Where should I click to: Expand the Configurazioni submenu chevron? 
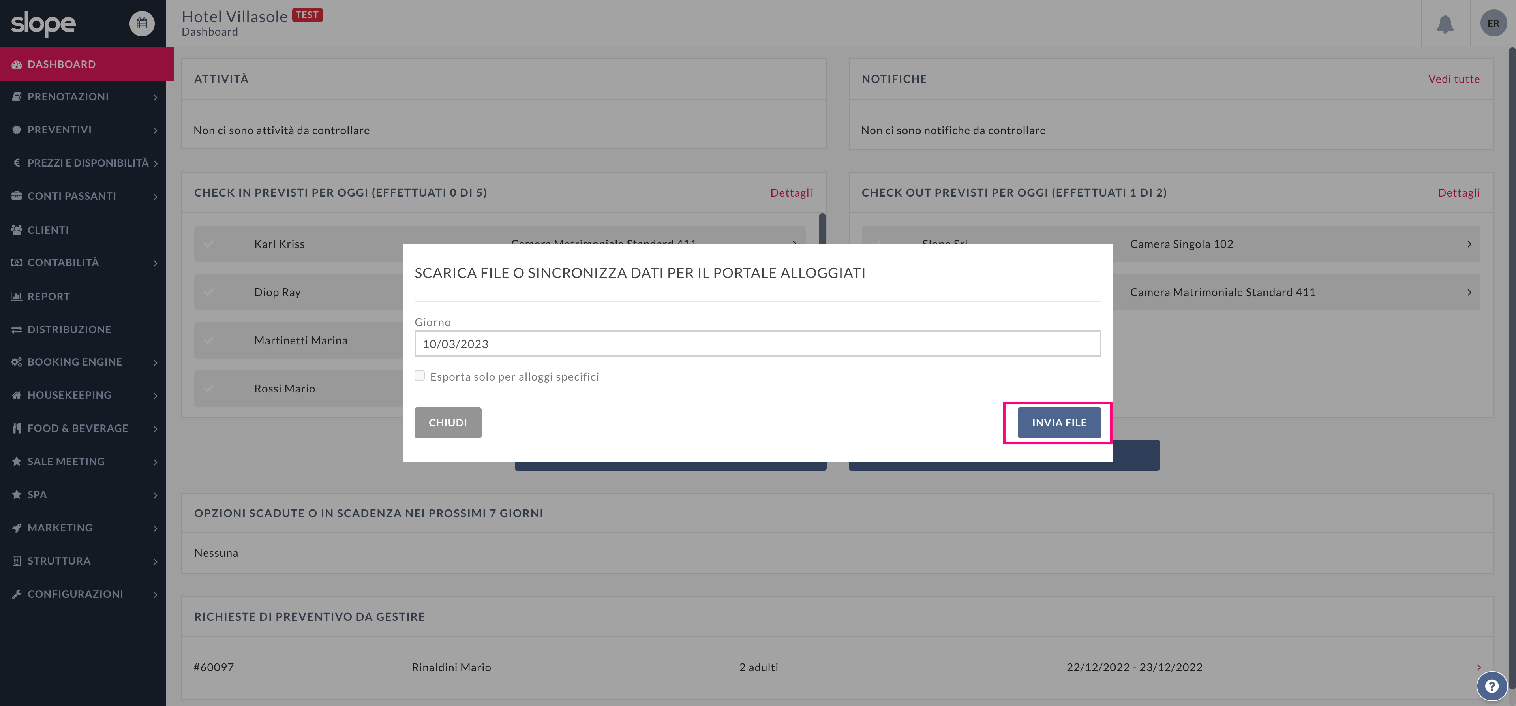[156, 595]
